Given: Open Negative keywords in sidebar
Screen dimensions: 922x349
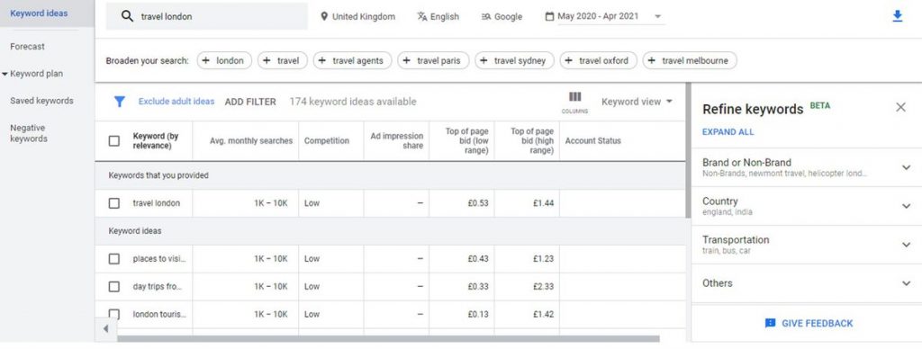Looking at the screenshot, I should pyautogui.click(x=28, y=133).
